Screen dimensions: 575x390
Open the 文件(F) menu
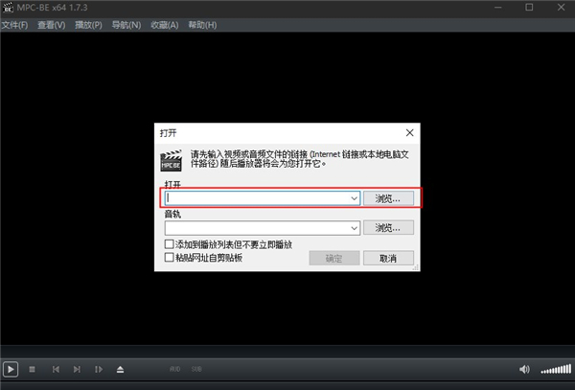tap(14, 25)
